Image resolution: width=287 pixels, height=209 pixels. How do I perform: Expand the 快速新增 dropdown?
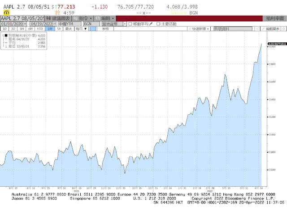pyautogui.click(x=199, y=29)
